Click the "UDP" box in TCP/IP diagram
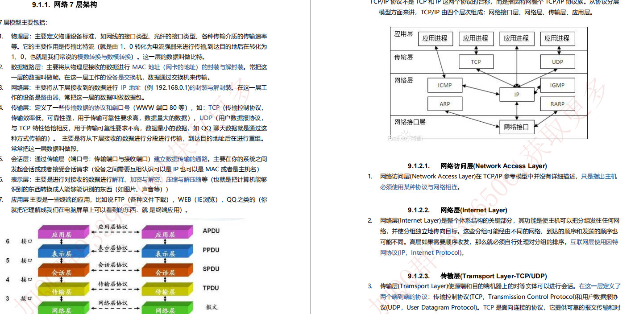This screenshot has width=639, height=314. tap(558, 62)
